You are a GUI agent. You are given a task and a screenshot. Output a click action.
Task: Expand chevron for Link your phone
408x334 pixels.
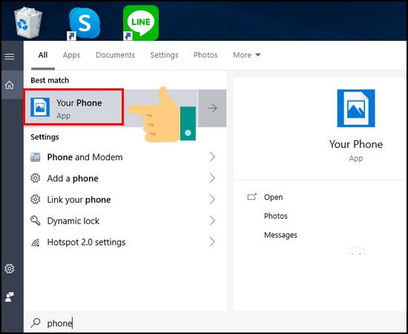point(212,200)
